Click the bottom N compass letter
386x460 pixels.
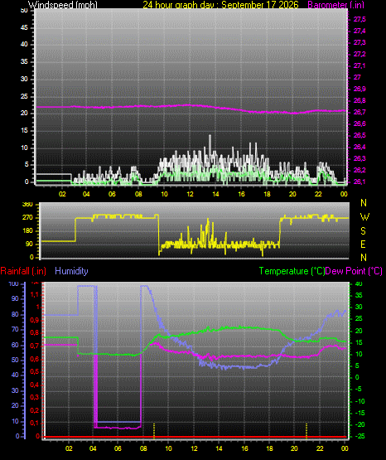(364, 258)
